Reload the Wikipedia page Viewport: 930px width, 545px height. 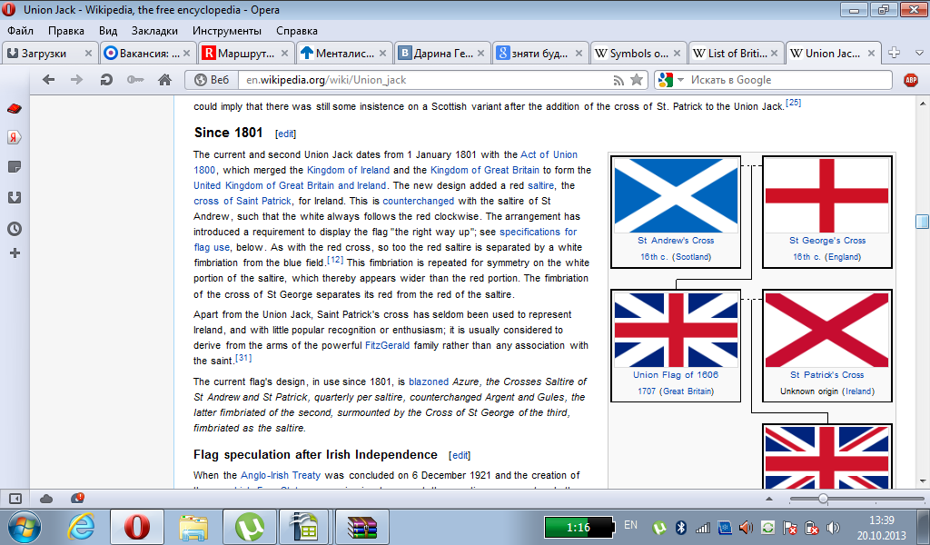tap(106, 79)
